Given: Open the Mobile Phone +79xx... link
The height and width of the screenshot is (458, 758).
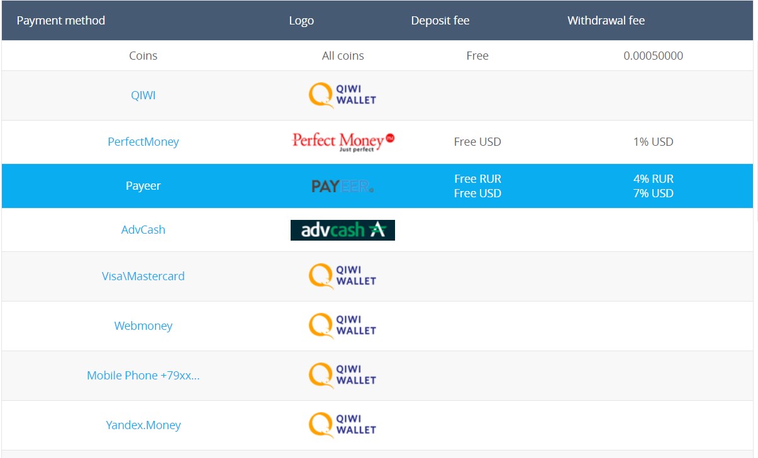Looking at the screenshot, I should 143,376.
